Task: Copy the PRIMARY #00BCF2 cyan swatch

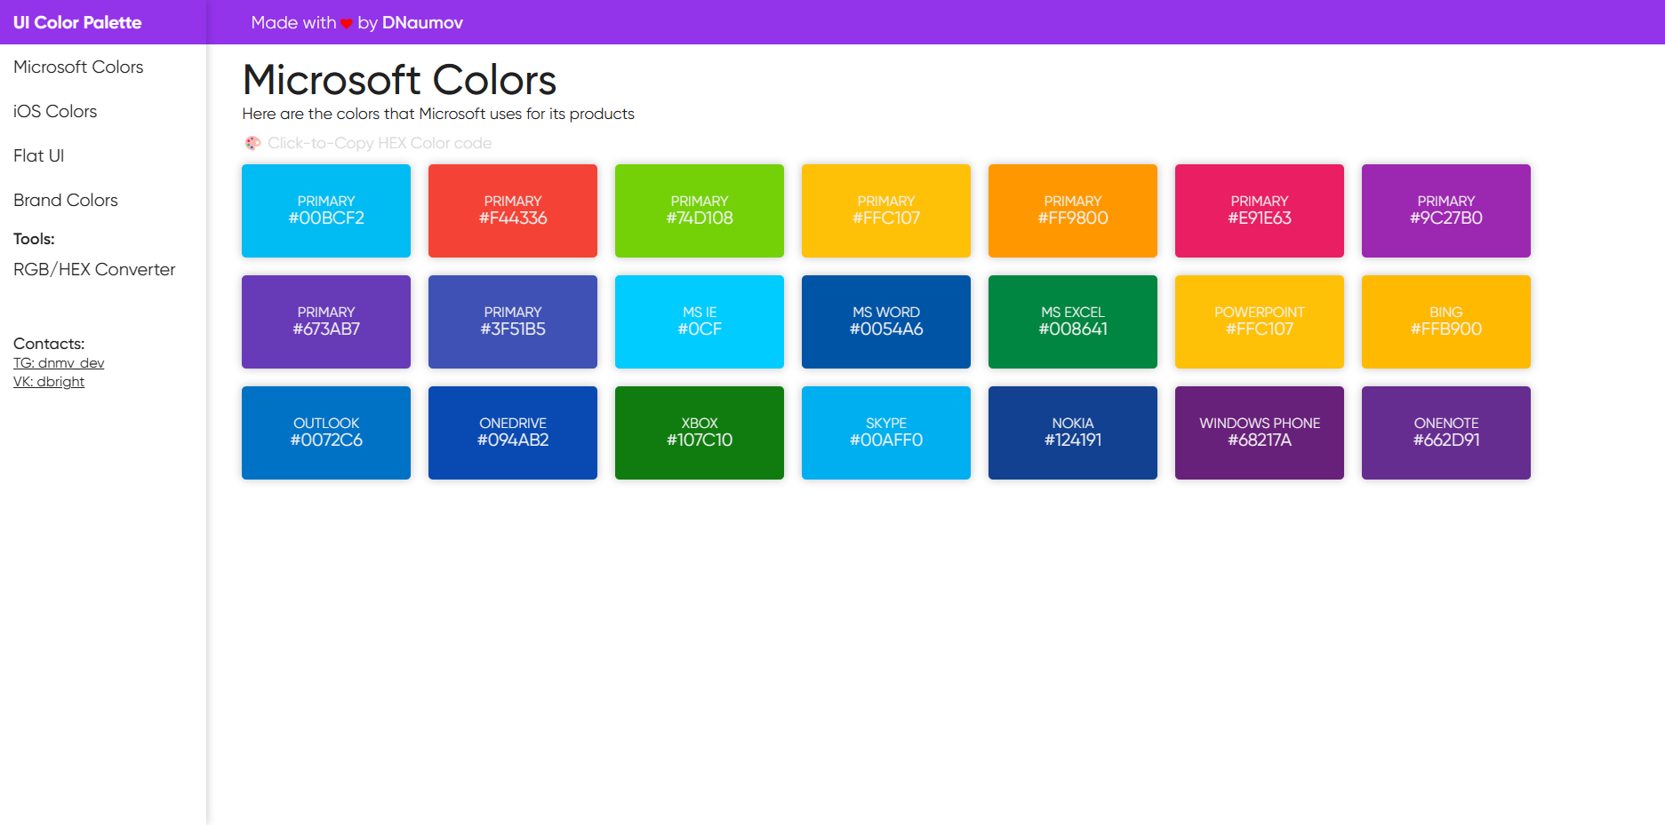Action: [325, 210]
